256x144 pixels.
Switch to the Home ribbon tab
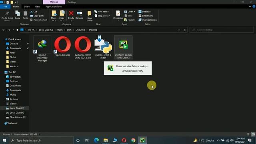(16, 6)
